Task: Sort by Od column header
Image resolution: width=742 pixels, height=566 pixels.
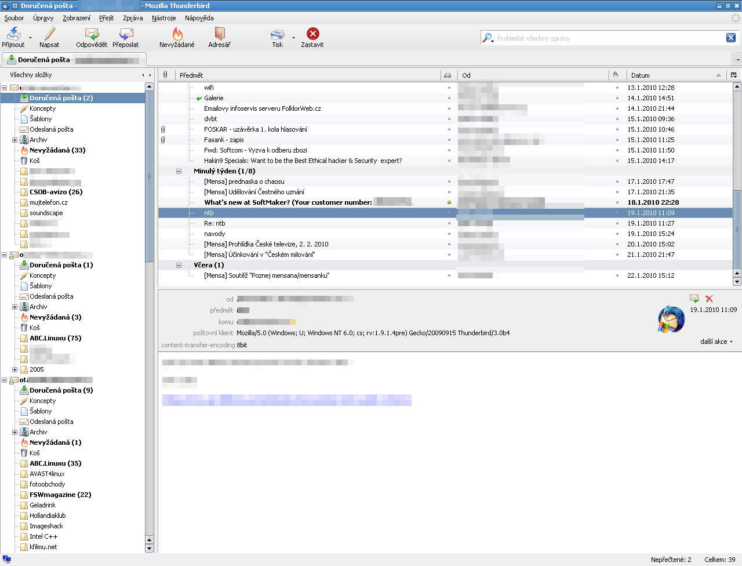Action: [x=533, y=75]
